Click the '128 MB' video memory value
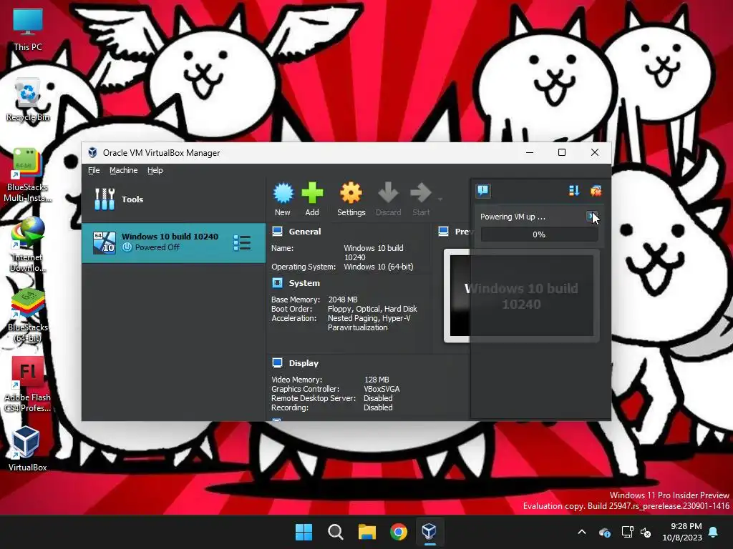733x549 pixels. pos(377,380)
